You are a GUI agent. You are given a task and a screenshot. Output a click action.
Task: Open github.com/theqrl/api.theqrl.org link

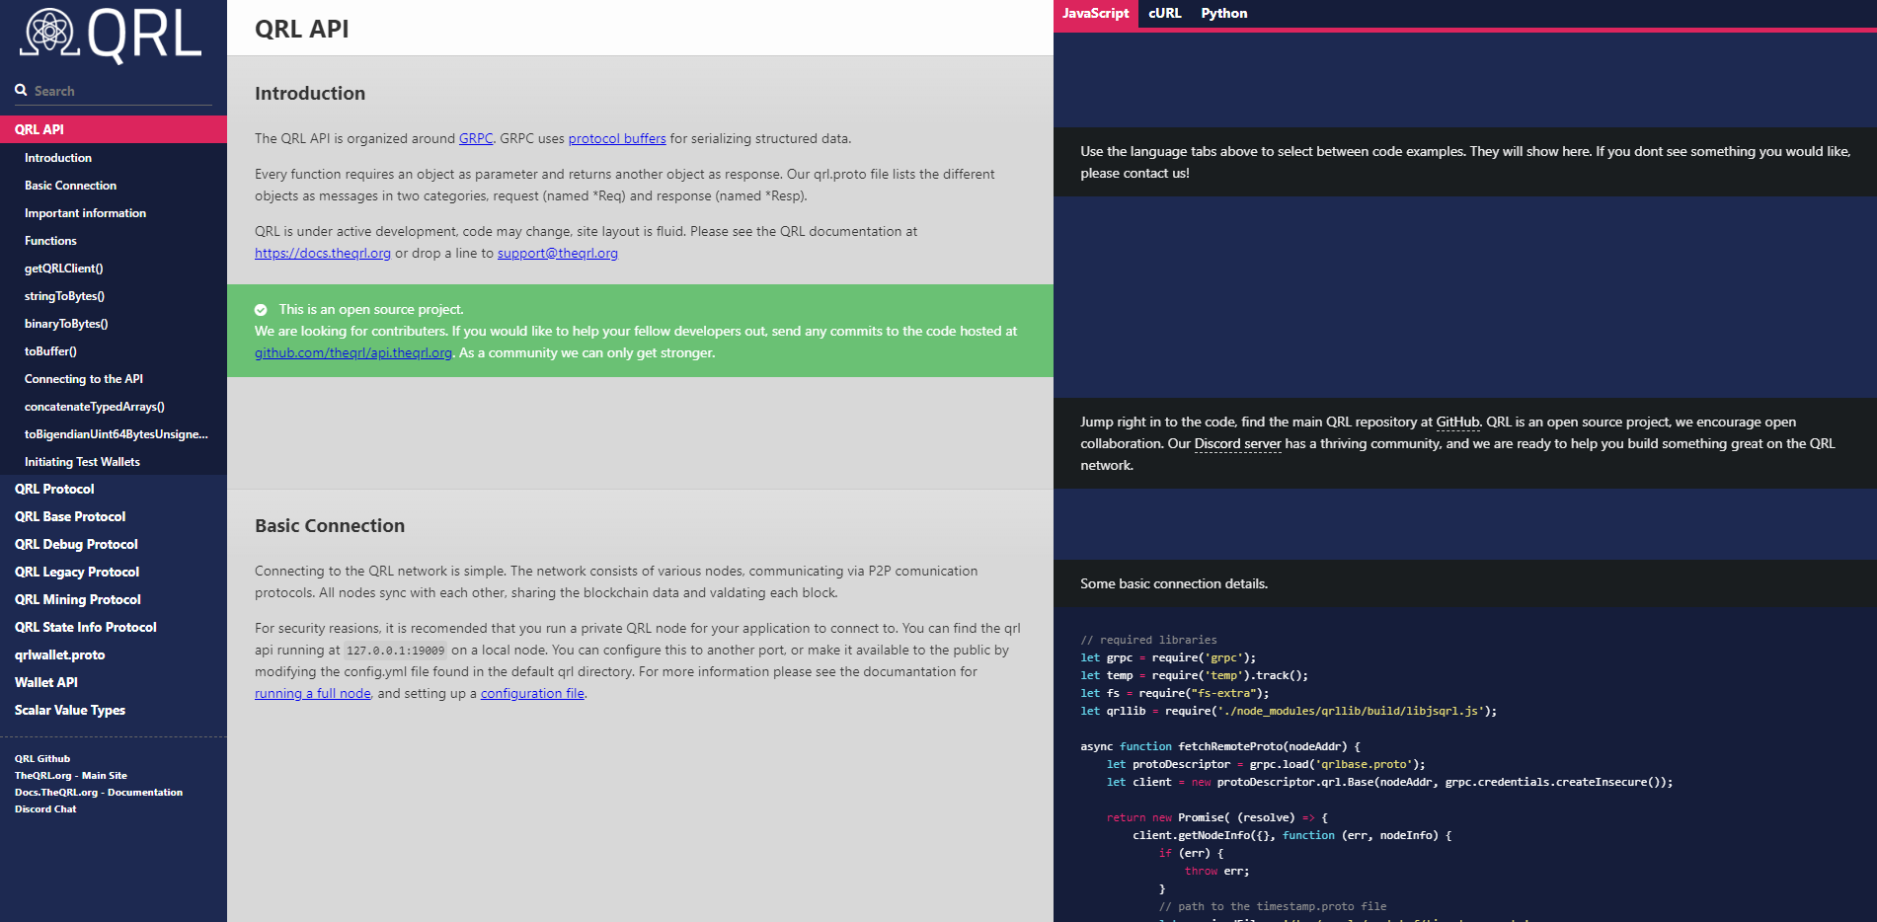(x=353, y=353)
